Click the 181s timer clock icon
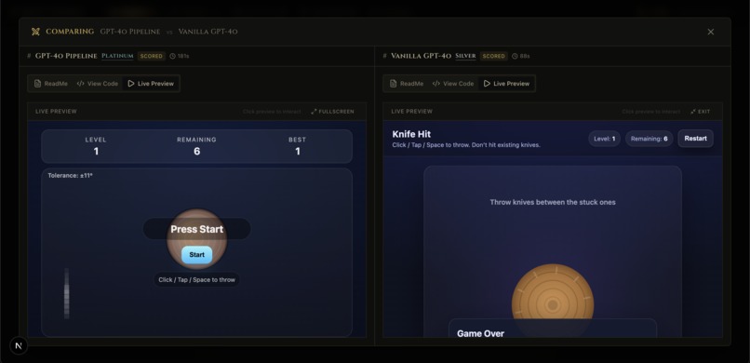750x363 pixels. pos(173,56)
